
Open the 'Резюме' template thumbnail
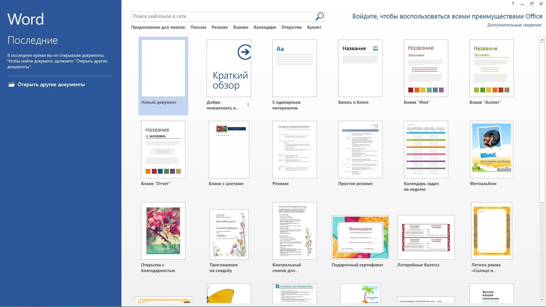point(295,150)
